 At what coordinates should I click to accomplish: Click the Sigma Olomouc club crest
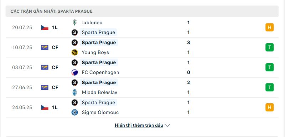click(x=74, y=113)
